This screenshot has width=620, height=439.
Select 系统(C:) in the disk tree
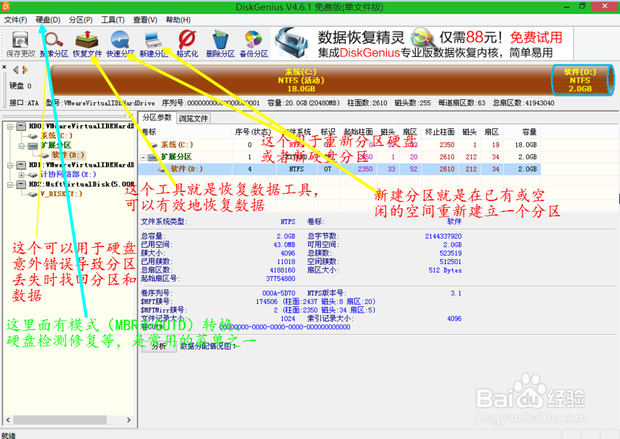point(56,136)
